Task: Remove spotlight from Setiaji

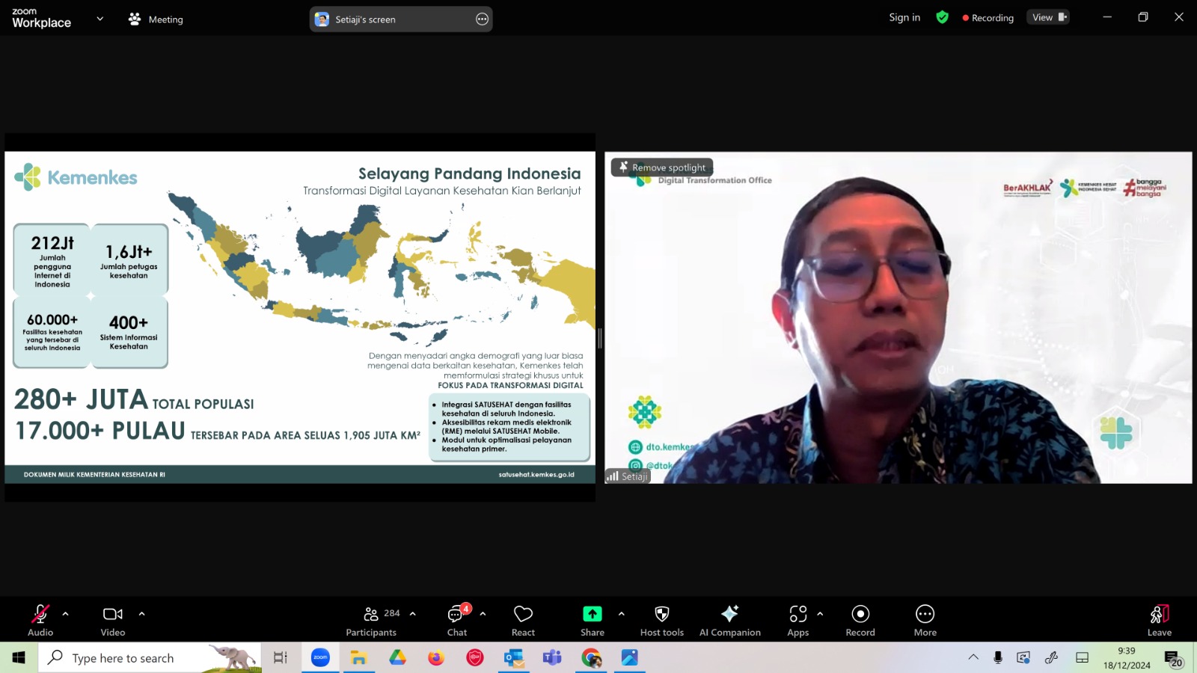Action: coord(662,168)
